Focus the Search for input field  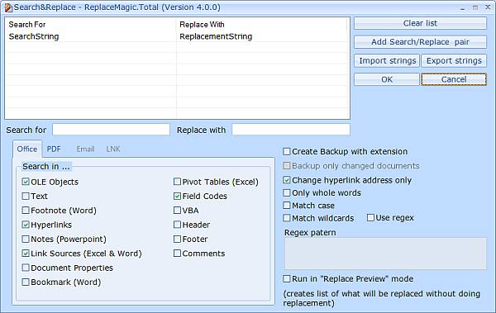[111, 130]
